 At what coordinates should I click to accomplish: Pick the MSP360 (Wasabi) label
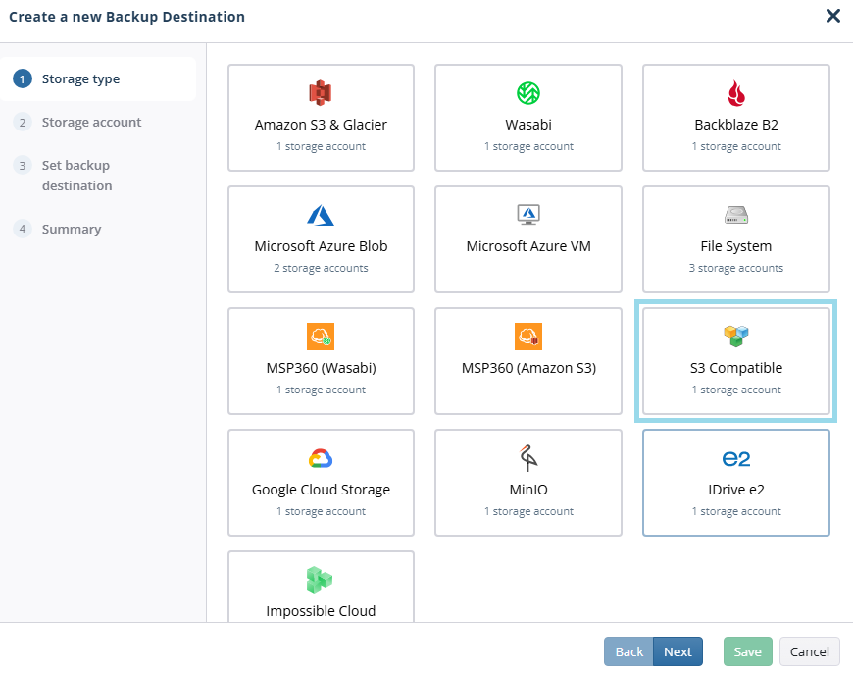[321, 368]
